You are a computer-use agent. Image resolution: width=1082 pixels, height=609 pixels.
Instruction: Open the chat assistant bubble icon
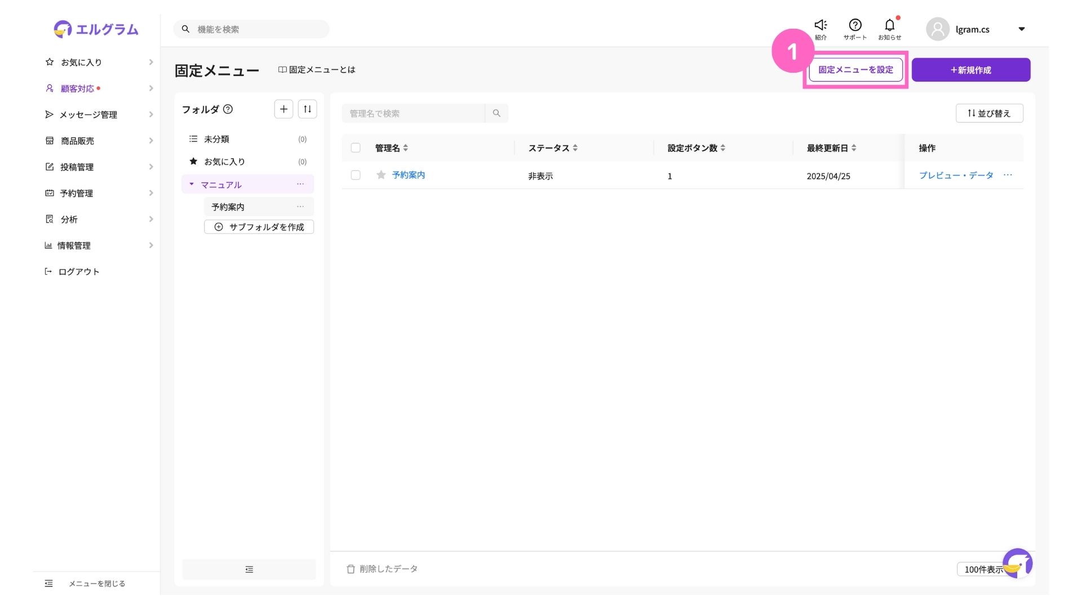coord(1017,562)
